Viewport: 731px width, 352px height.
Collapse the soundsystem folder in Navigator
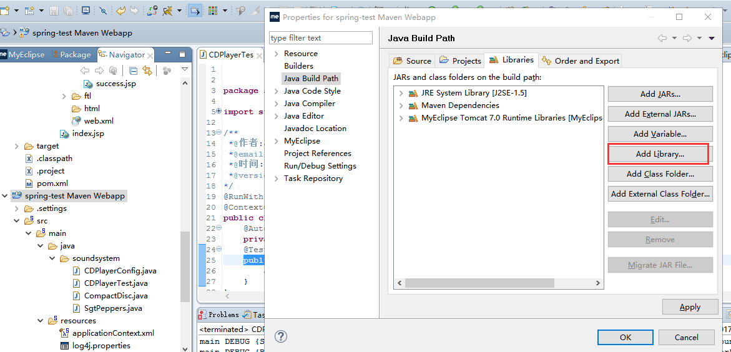pyautogui.click(x=52, y=258)
